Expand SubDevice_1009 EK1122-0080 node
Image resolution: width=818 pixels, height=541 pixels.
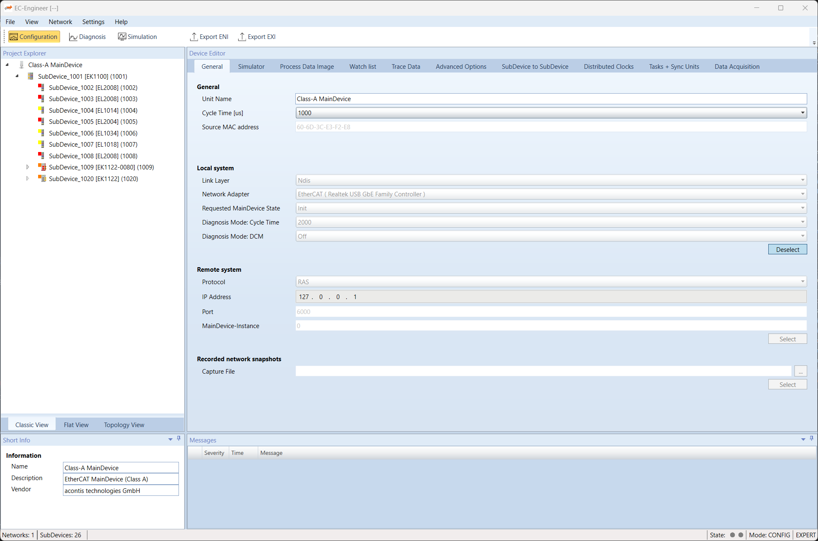(x=28, y=167)
